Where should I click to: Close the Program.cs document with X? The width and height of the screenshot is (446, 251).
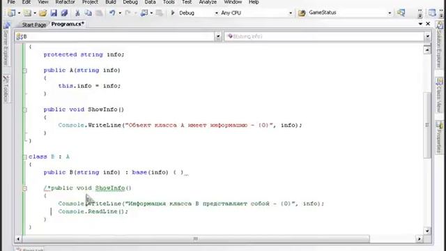[428, 24]
